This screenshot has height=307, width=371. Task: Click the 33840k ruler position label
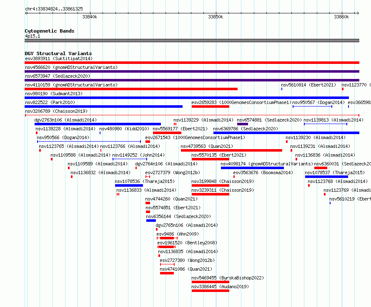[x=90, y=17]
